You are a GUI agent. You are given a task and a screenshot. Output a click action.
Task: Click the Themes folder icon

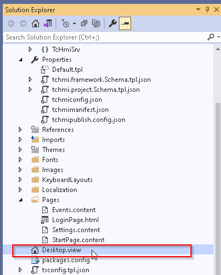pyautogui.click(x=35, y=150)
